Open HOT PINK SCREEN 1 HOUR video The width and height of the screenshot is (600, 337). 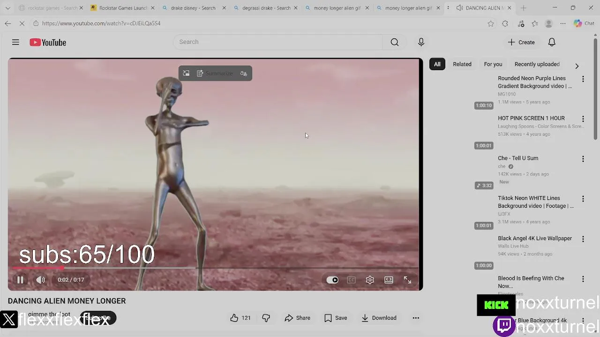pyautogui.click(x=531, y=118)
